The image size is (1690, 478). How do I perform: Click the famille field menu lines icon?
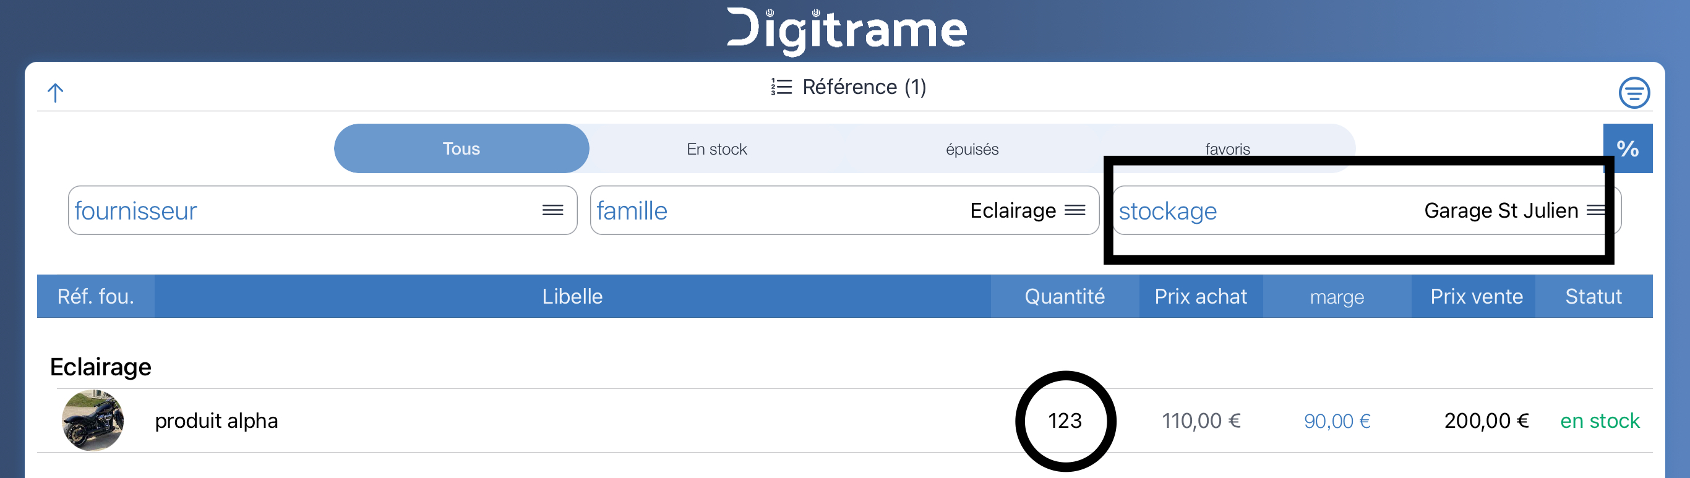[1074, 210]
